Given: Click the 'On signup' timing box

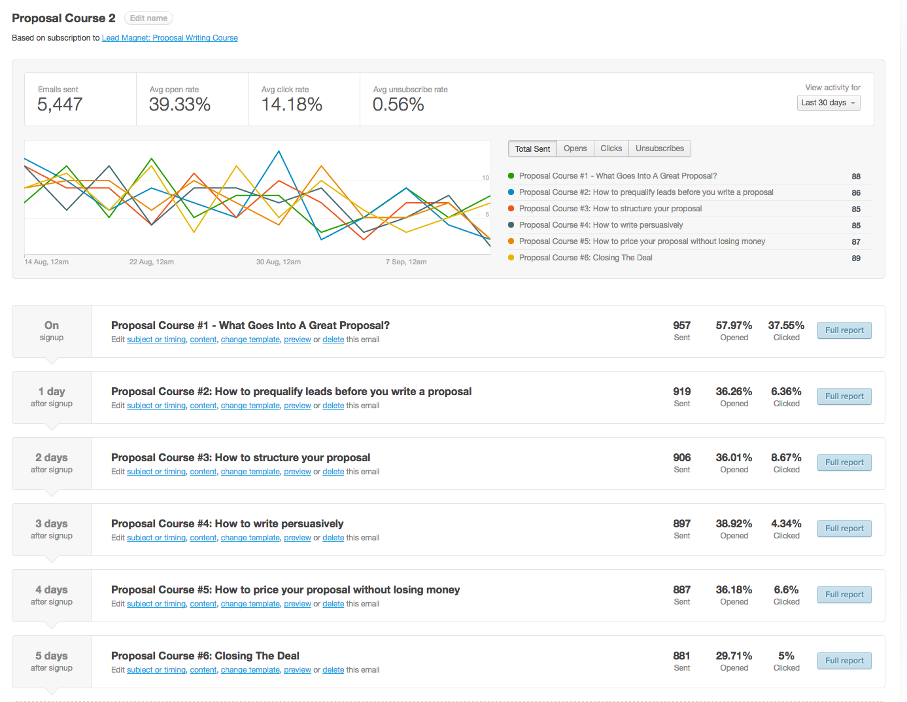Looking at the screenshot, I should click(52, 331).
